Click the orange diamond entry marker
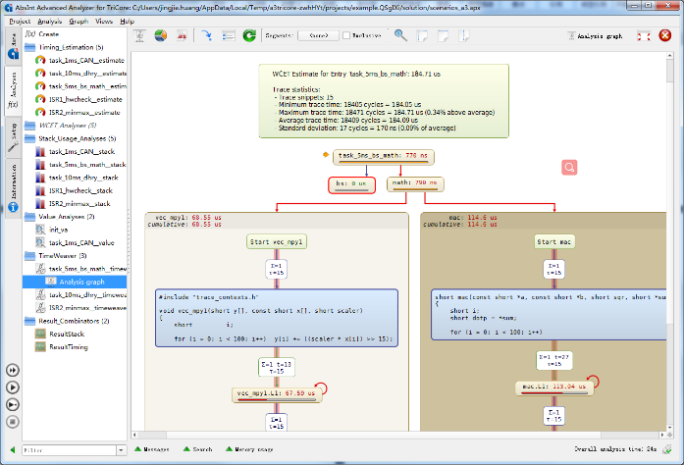Screen dimensions: 684x465 [x=326, y=154]
